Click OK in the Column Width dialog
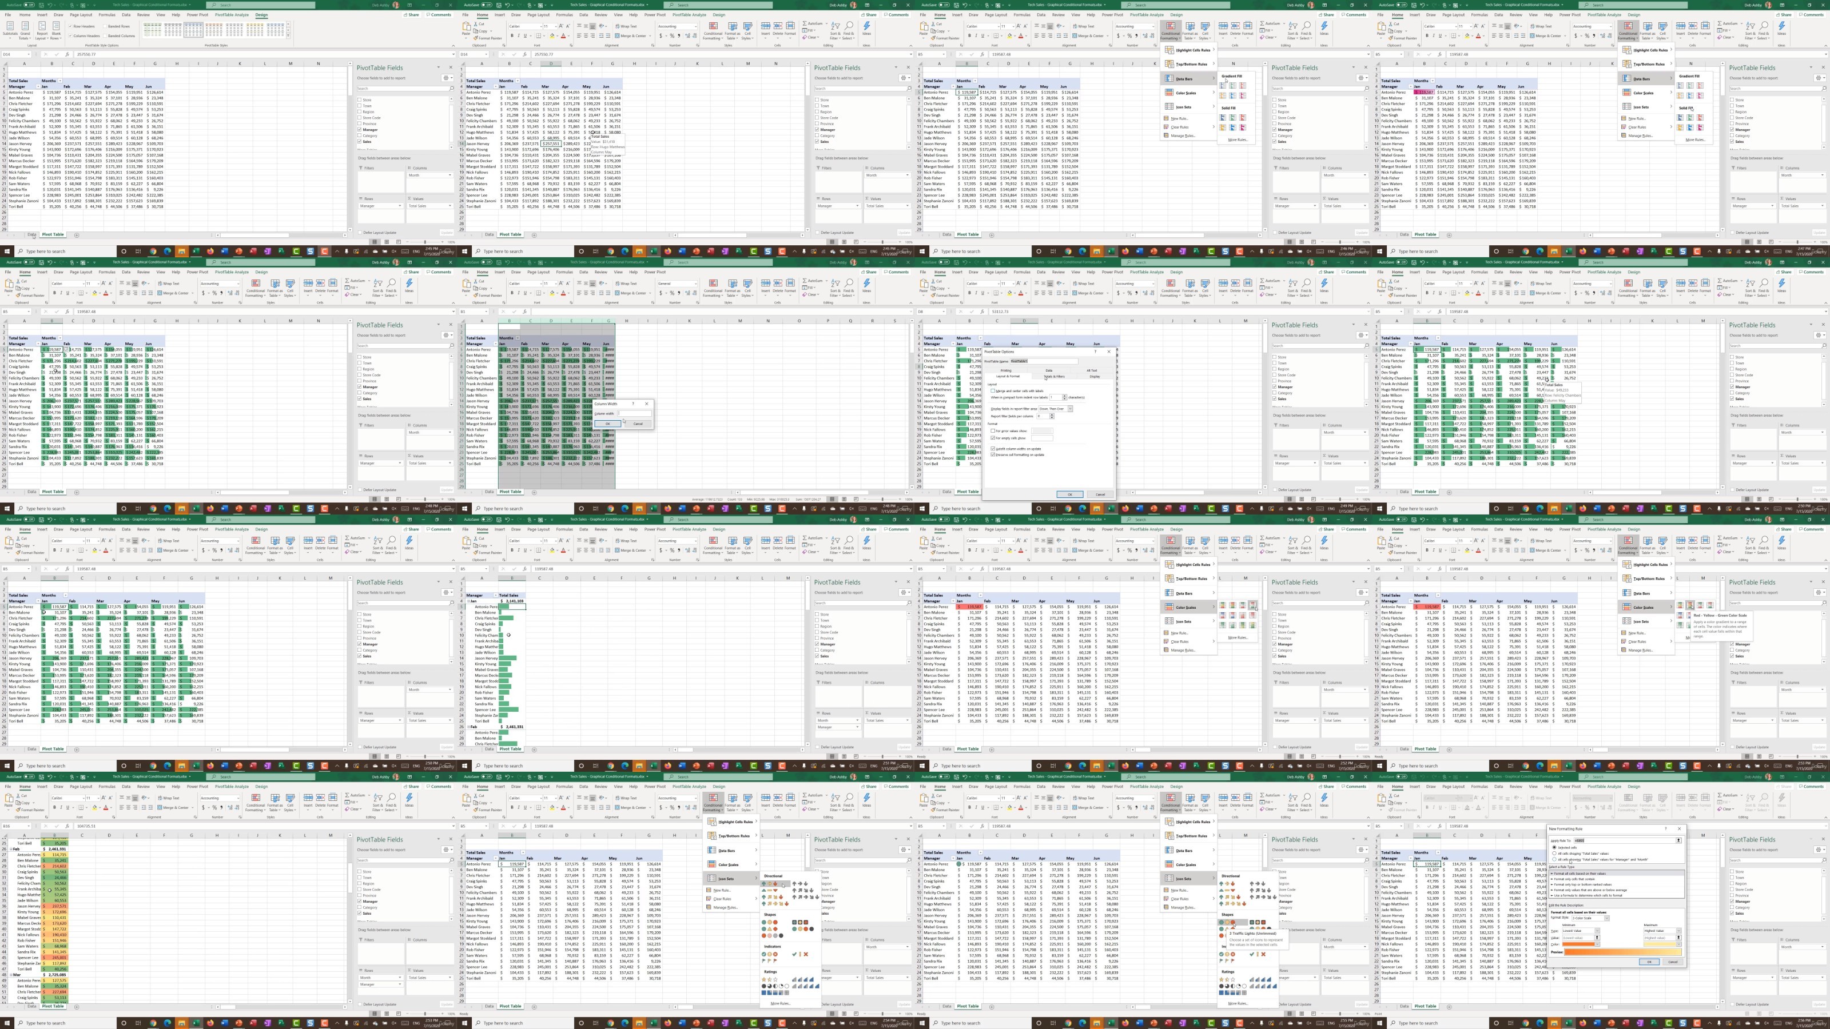Image resolution: width=1830 pixels, height=1029 pixels. pos(608,424)
